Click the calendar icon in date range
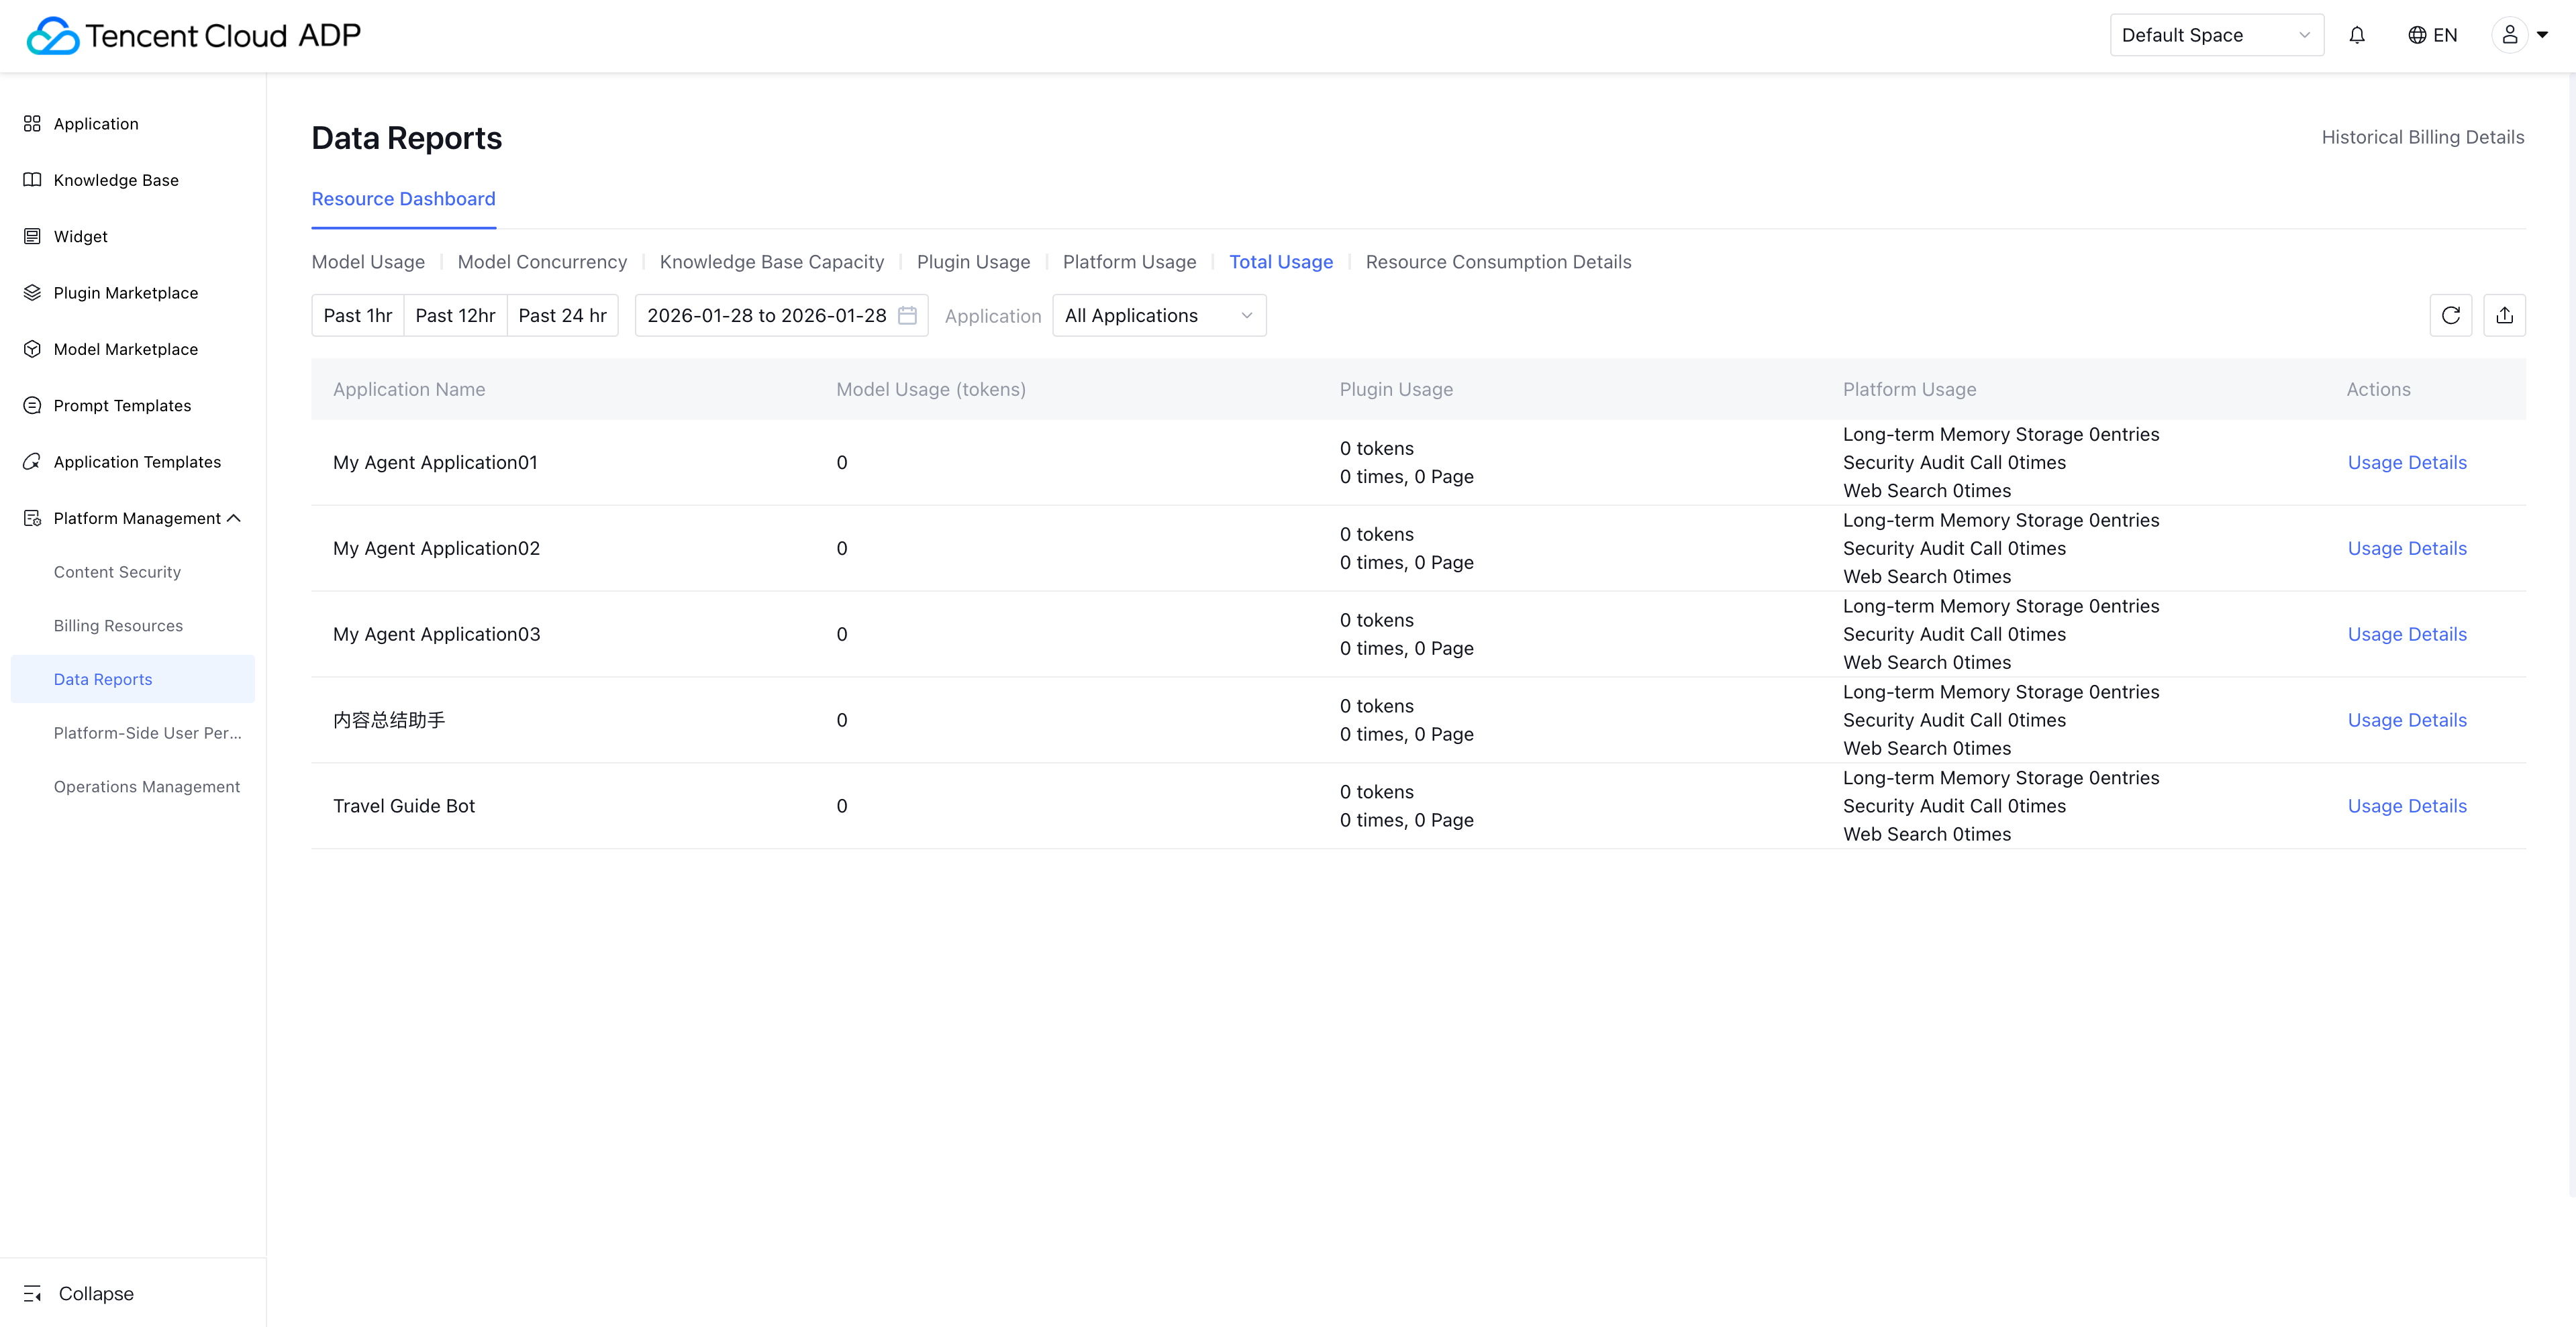Screen dimensions: 2576x1327 (907, 316)
